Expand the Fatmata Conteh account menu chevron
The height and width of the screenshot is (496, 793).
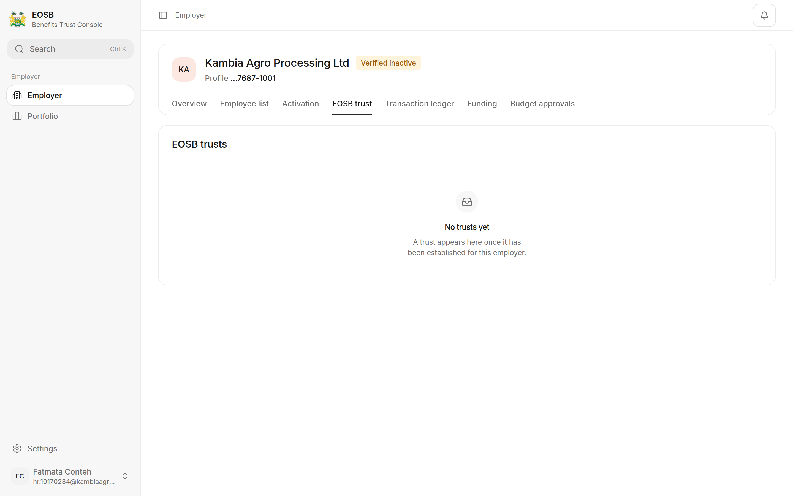pyautogui.click(x=125, y=476)
